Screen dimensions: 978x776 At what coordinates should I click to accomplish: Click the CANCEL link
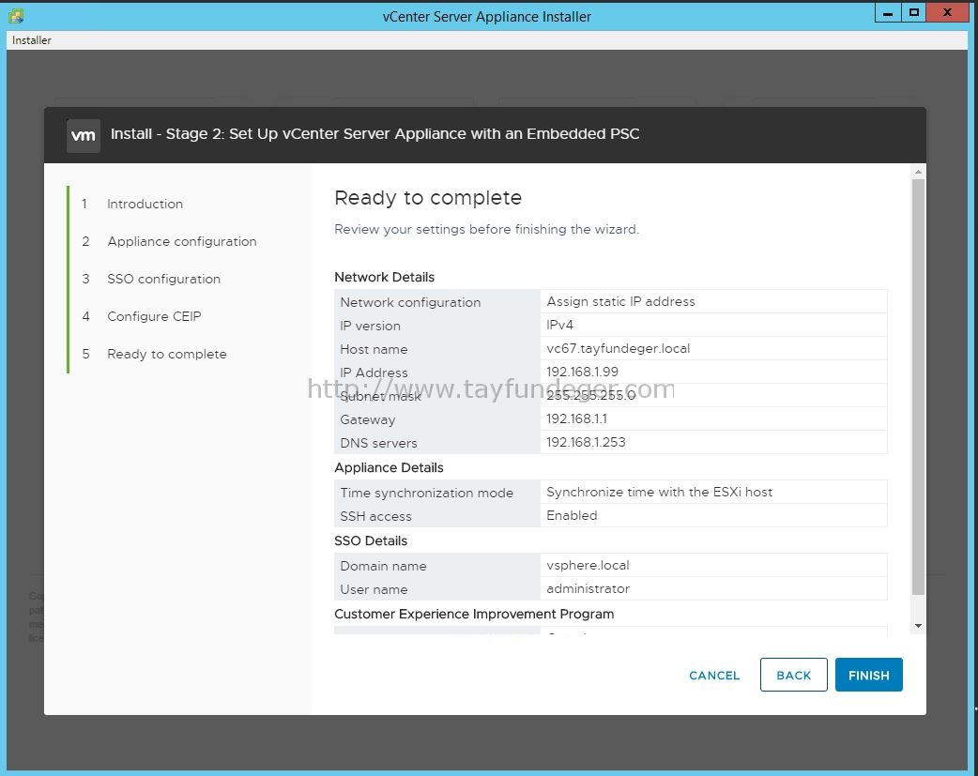click(x=714, y=676)
